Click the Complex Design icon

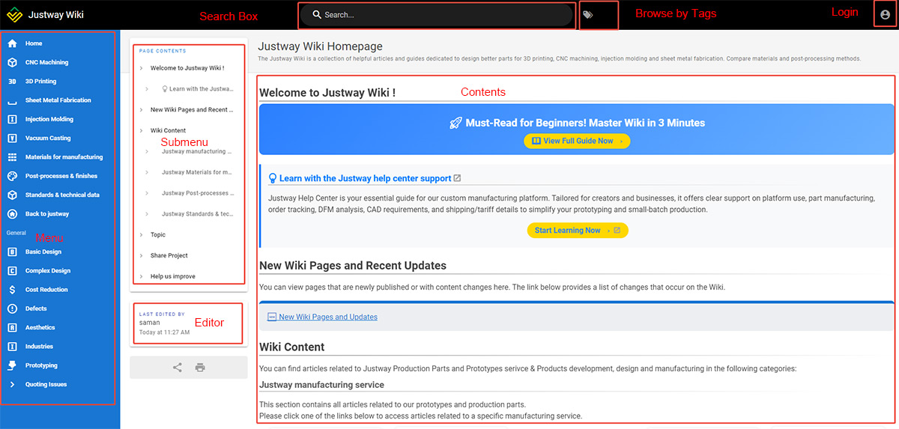12,271
